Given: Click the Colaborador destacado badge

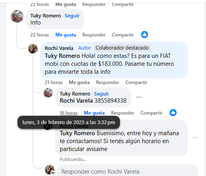Looking at the screenshot, I should tap(122, 48).
